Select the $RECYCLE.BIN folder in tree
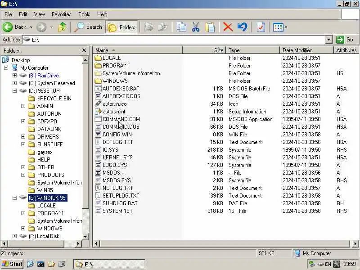The height and width of the screenshot is (270, 360). click(x=54, y=98)
